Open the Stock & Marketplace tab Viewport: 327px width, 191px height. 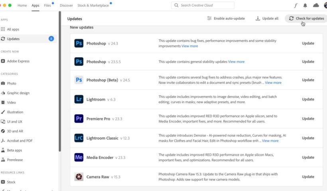coord(93,6)
